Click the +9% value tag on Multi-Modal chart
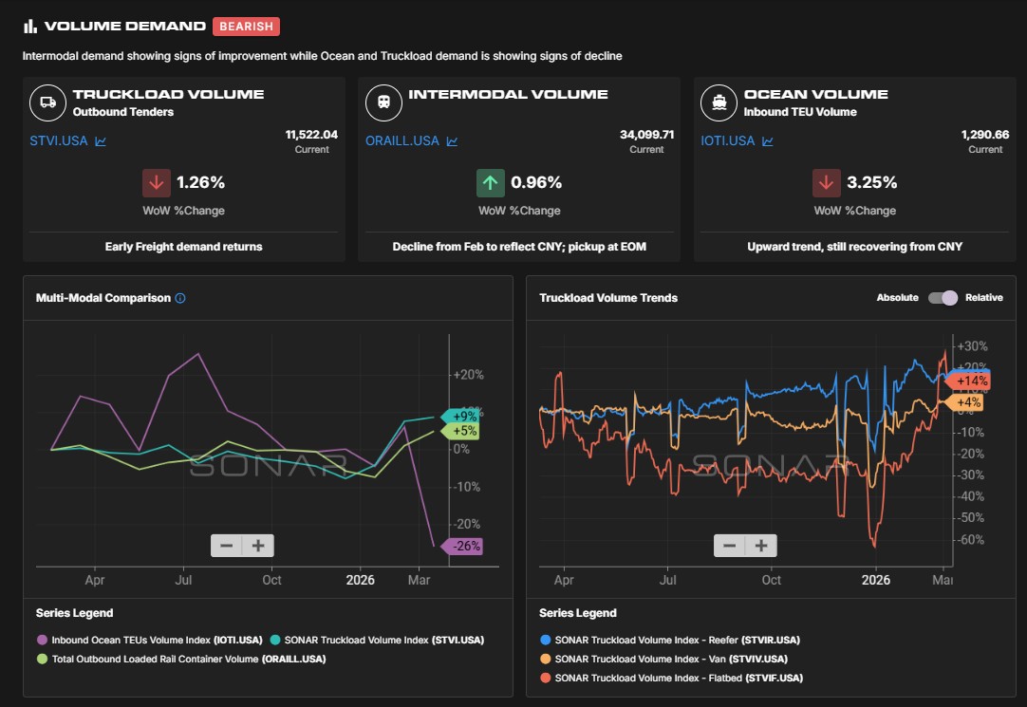The width and height of the screenshot is (1027, 707). pos(460,417)
